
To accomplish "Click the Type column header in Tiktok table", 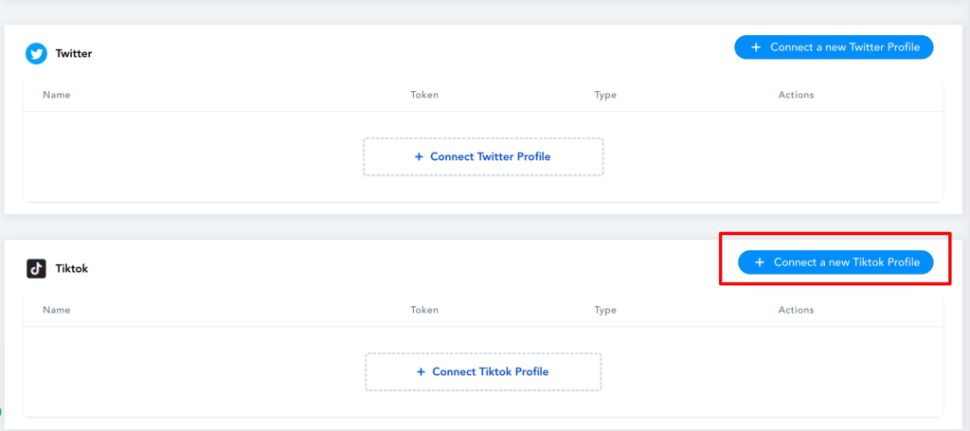I will (605, 311).
